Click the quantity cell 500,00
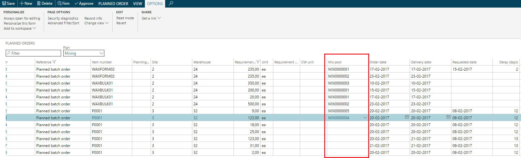The height and width of the screenshot is (158, 521). tap(253, 104)
